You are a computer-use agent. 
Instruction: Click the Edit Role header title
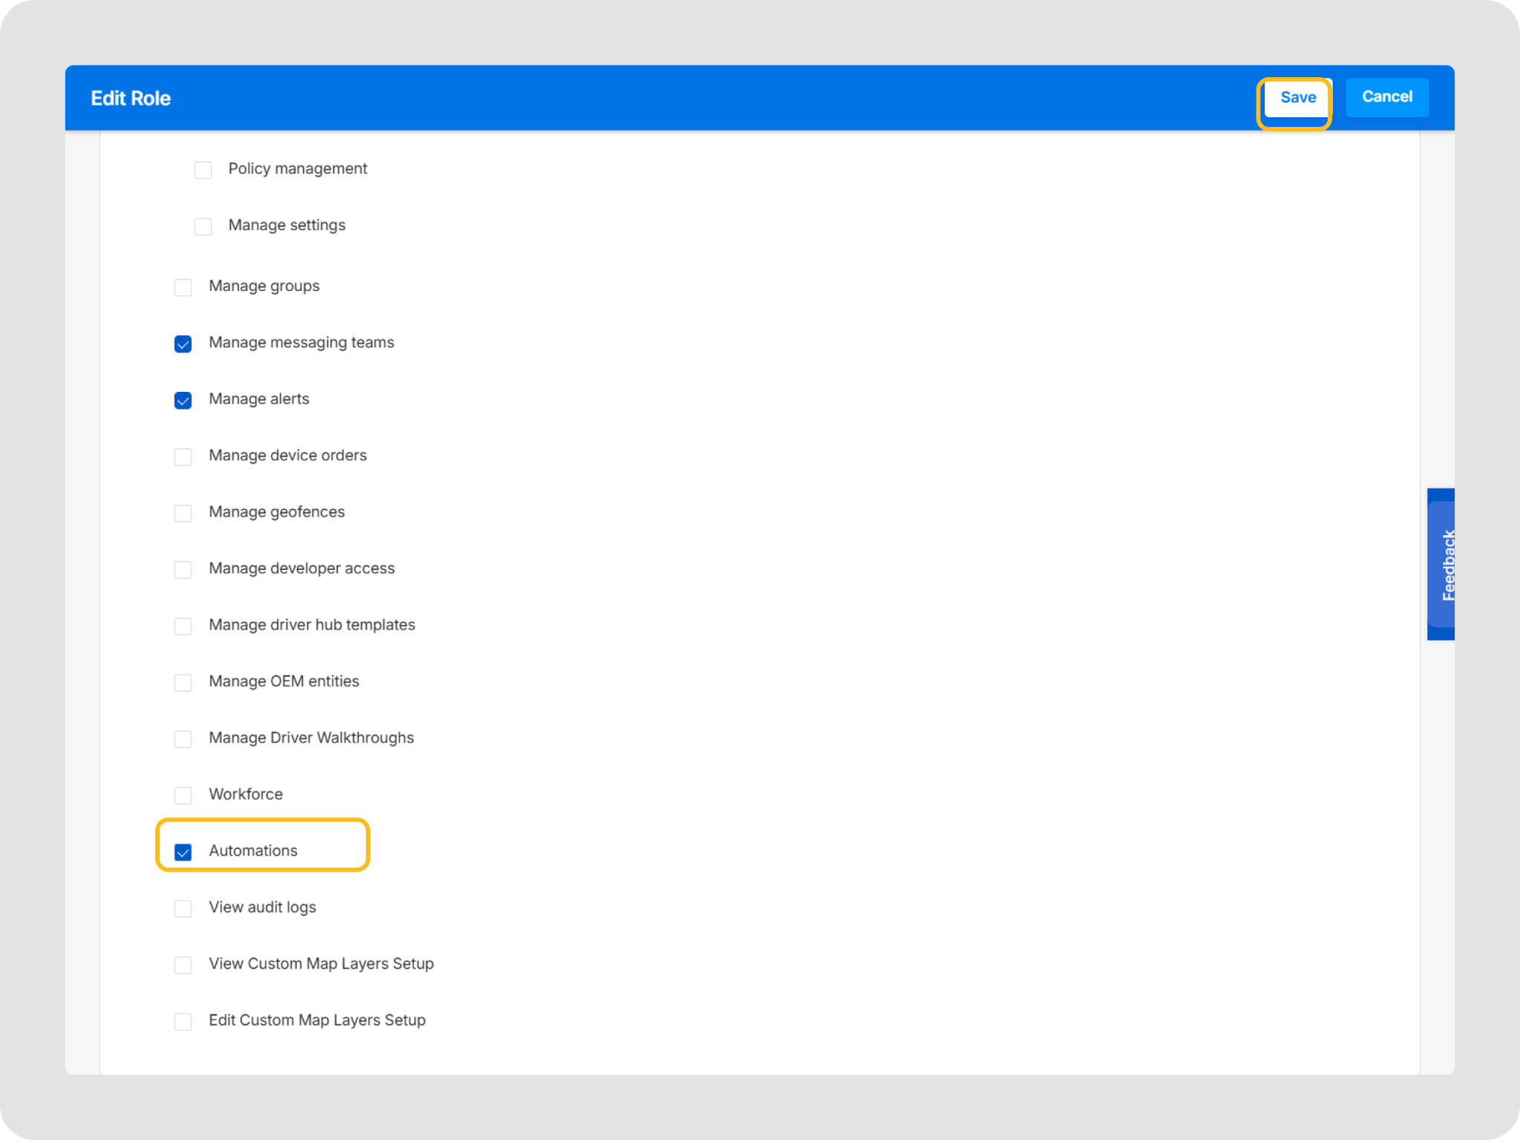click(x=131, y=98)
